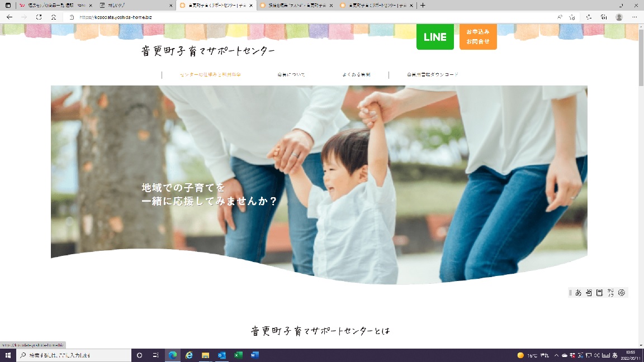Click Windows taskbar search box
The width and height of the screenshot is (644, 362).
click(74, 355)
